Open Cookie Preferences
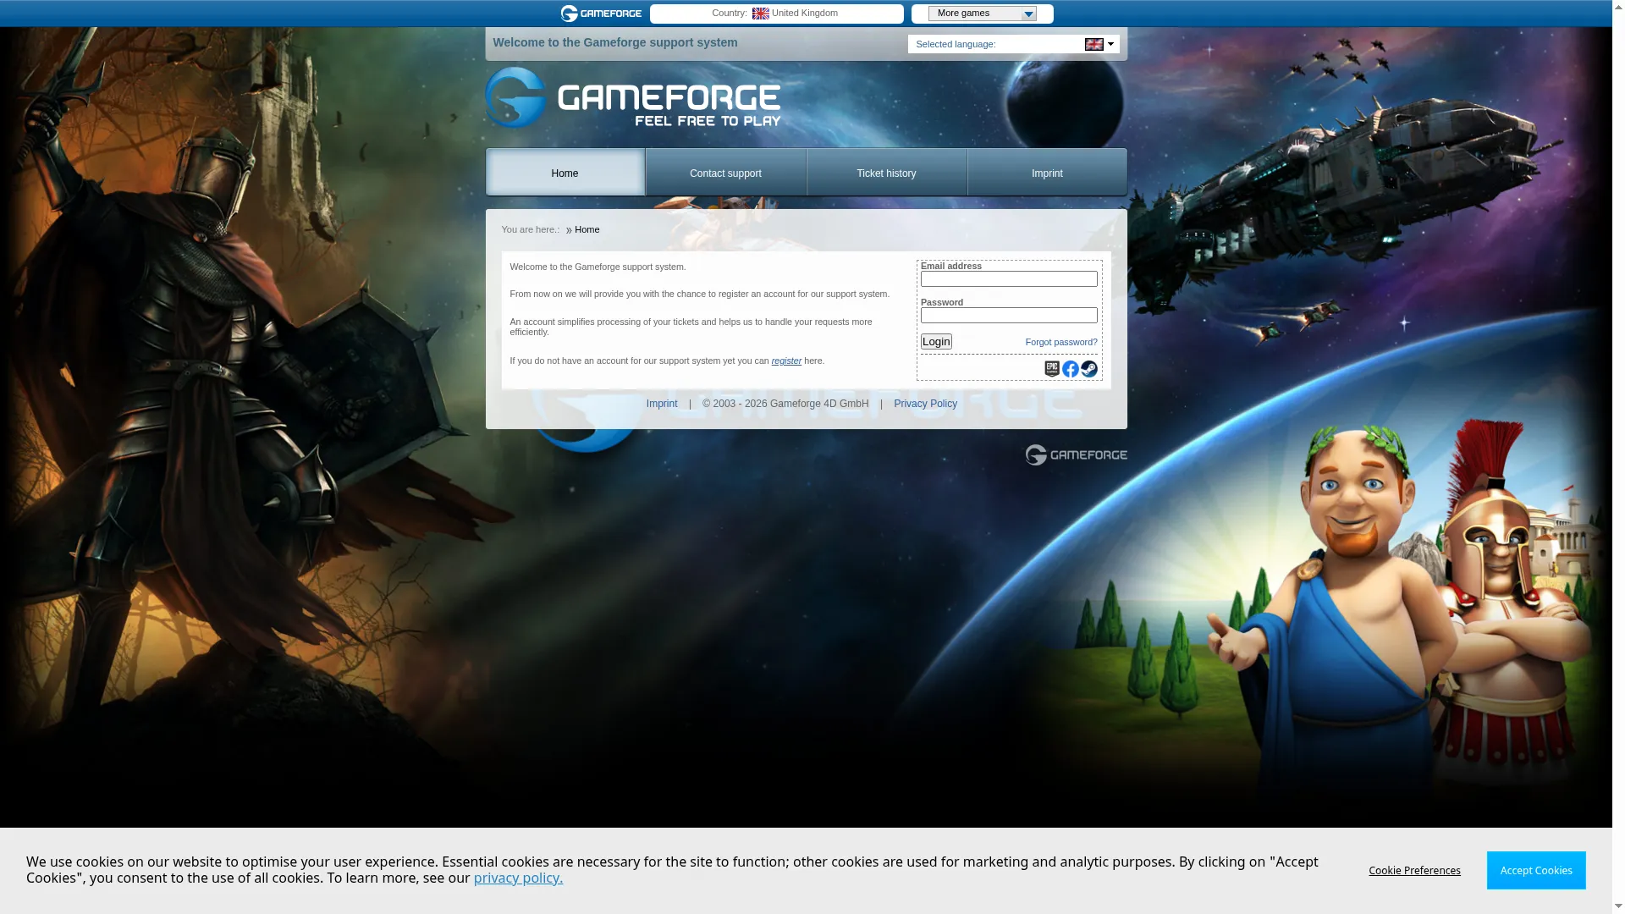Image resolution: width=1625 pixels, height=914 pixels. pyautogui.click(x=1414, y=871)
